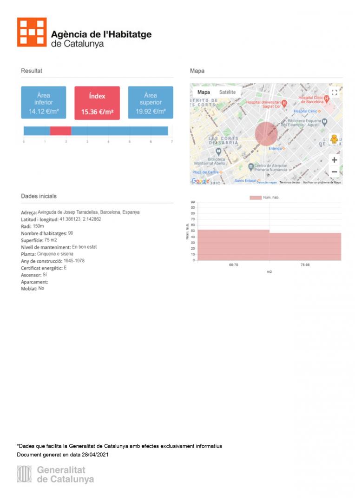The image size is (355, 502).
Task: Zoom out with the map minus button
Action: tap(334, 172)
